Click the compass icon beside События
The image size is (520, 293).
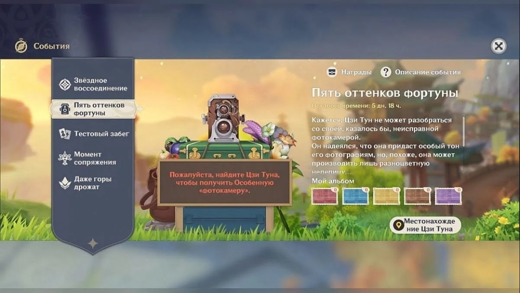[21, 46]
